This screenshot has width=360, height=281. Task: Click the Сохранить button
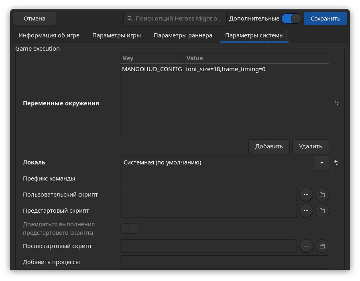tap(325, 18)
